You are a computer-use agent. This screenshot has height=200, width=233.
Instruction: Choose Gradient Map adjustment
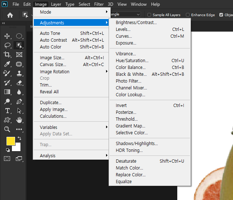(x=150, y=126)
